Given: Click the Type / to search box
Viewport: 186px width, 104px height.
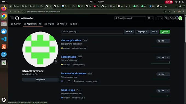Looking at the screenshot, I should 130,18.
